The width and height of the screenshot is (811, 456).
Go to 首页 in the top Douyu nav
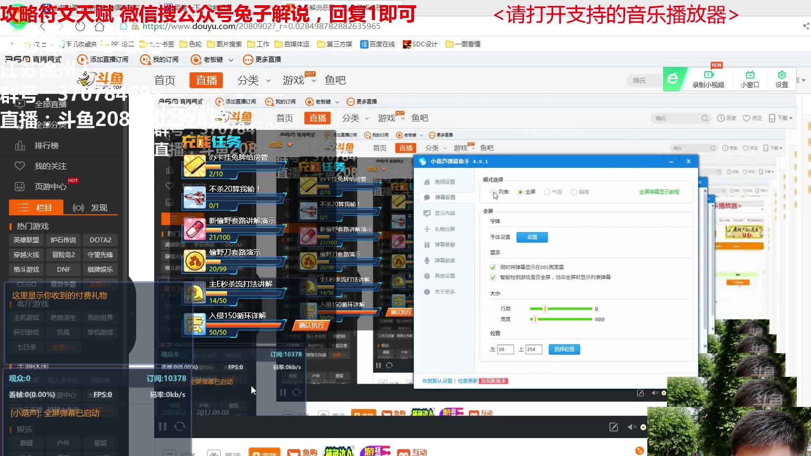pos(165,80)
